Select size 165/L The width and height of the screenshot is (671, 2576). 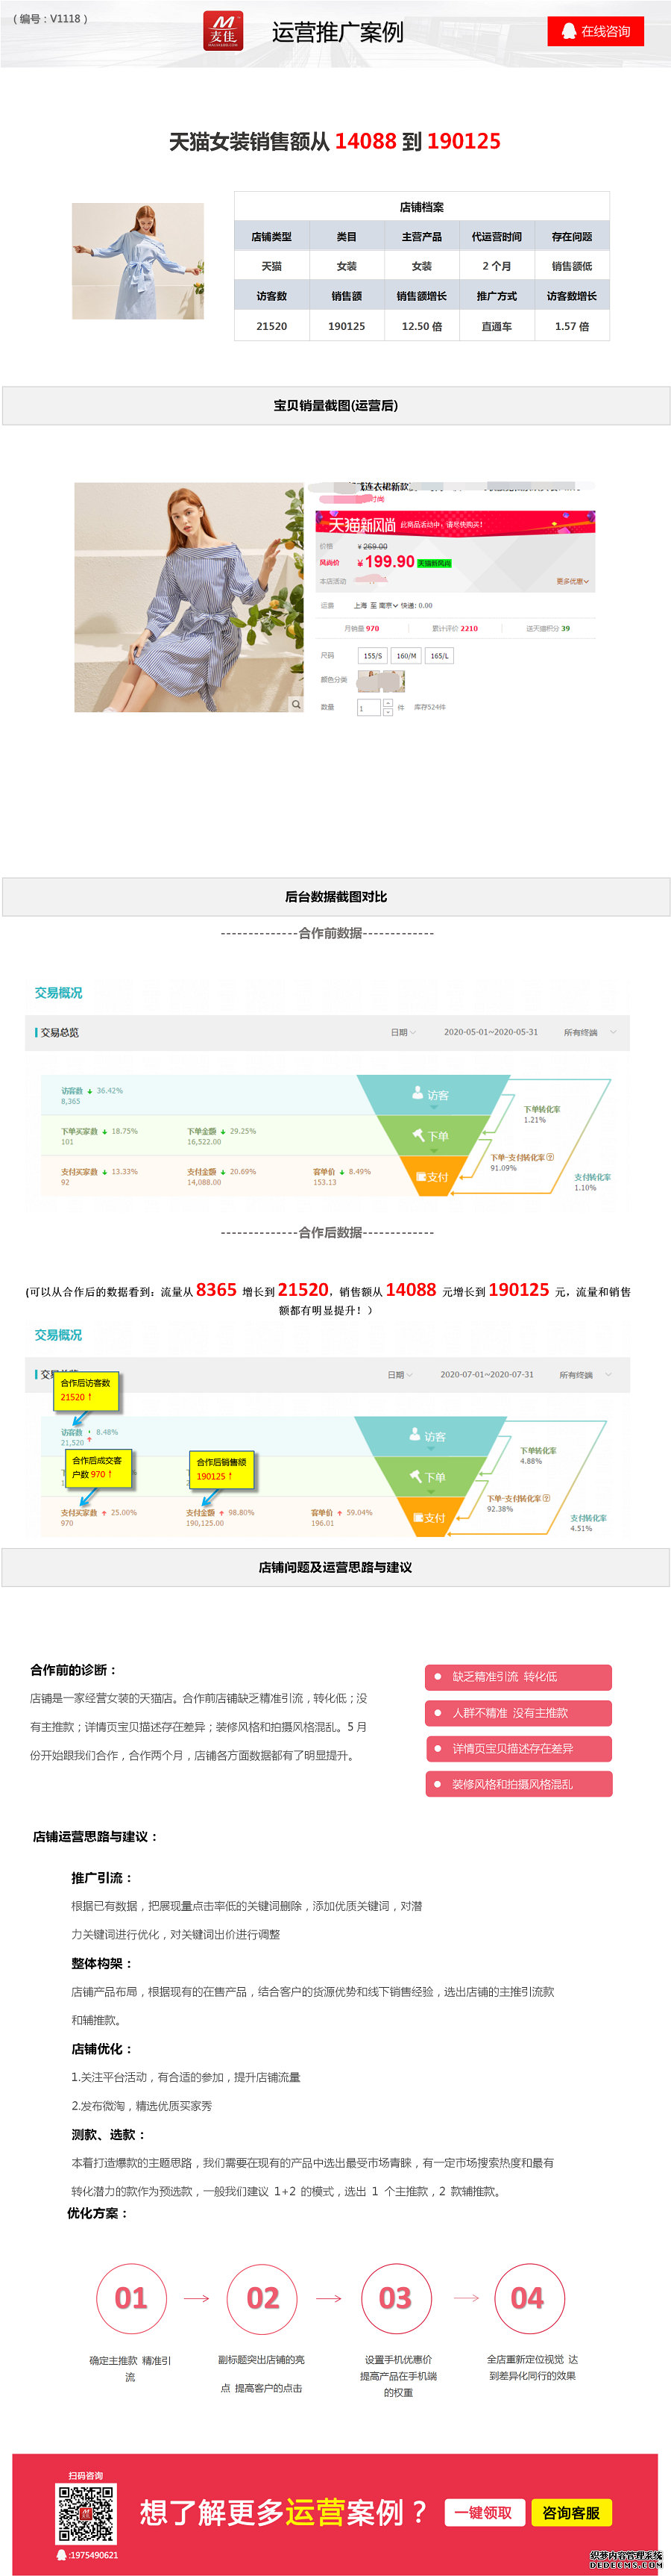click(x=439, y=656)
